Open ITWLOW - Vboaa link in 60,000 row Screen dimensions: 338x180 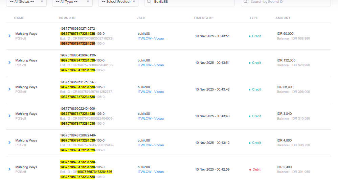click(151, 38)
